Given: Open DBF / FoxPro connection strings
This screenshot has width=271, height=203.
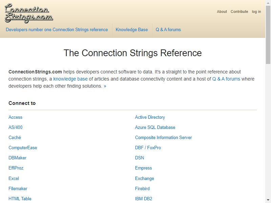Looking at the screenshot, I should tap(148, 148).
